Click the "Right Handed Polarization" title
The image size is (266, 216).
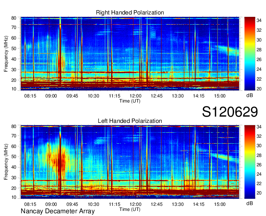130,13
